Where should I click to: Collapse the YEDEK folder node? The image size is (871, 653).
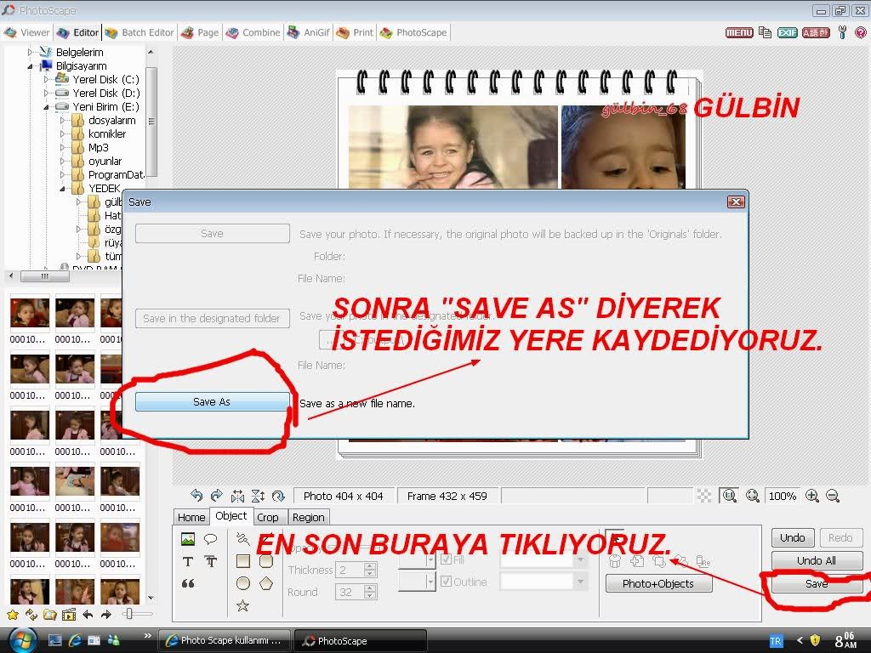pos(63,189)
